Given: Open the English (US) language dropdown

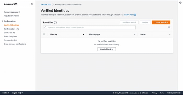Looking at the screenshot, I should tap(18, 93).
